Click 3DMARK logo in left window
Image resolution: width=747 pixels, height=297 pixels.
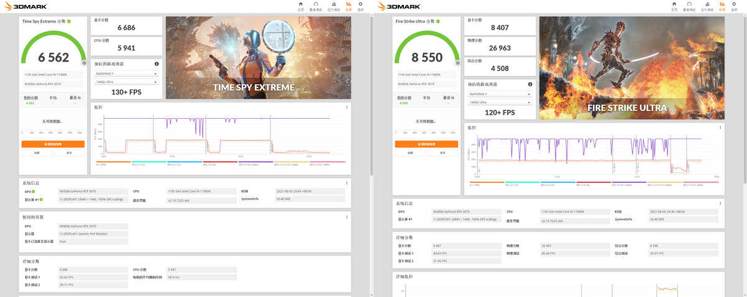(25, 7)
